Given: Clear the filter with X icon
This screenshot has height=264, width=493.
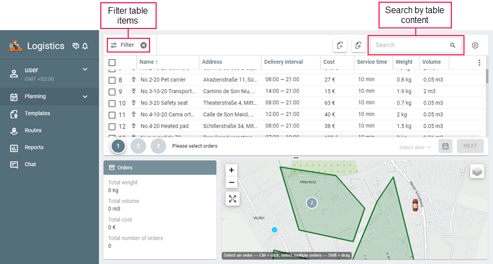Looking at the screenshot, I should click(144, 45).
